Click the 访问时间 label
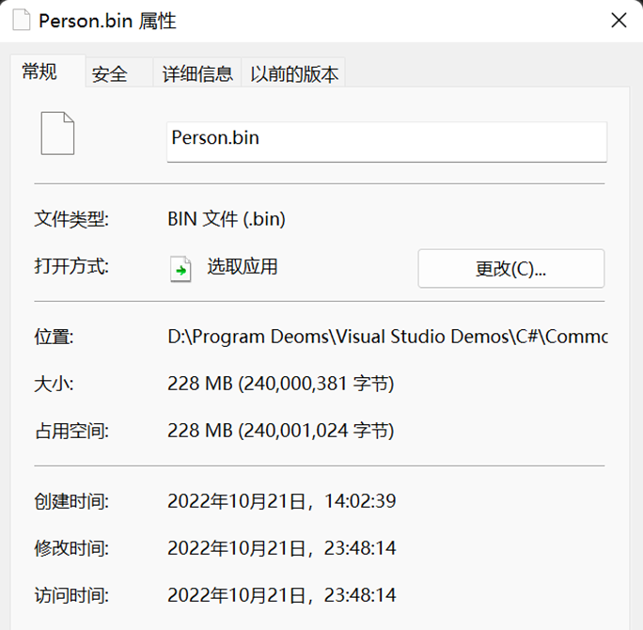Viewport: 643px width, 630px height. [71, 595]
